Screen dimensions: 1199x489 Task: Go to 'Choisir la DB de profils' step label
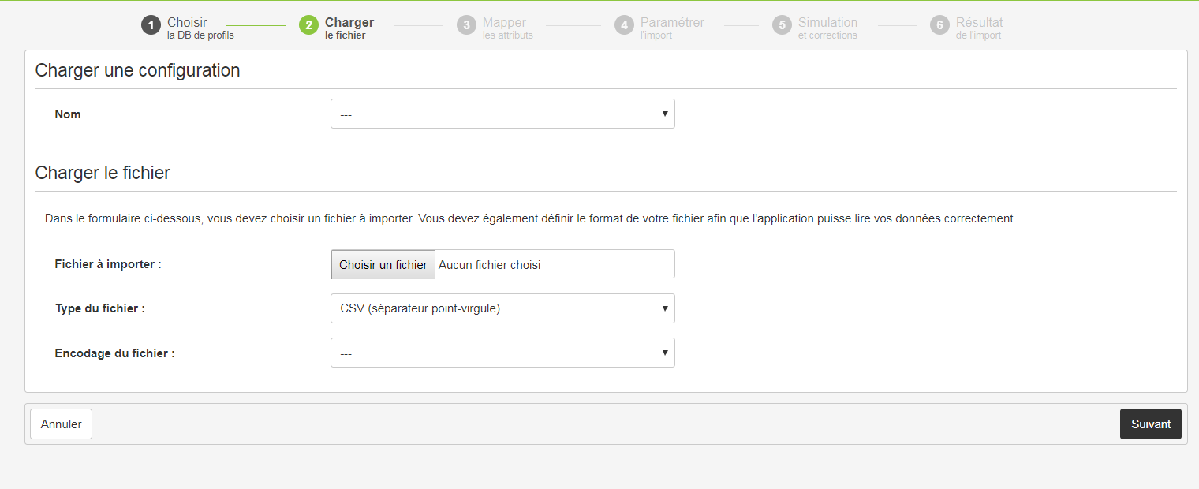(x=200, y=28)
